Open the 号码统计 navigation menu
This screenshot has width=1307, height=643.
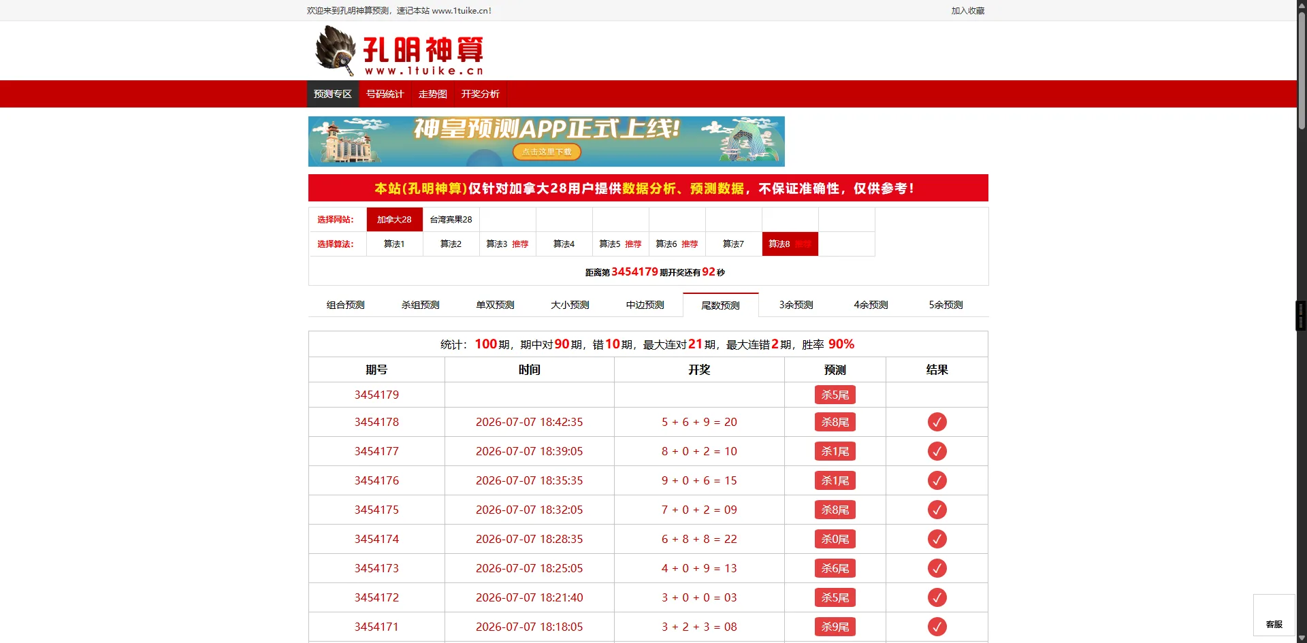[x=385, y=94]
